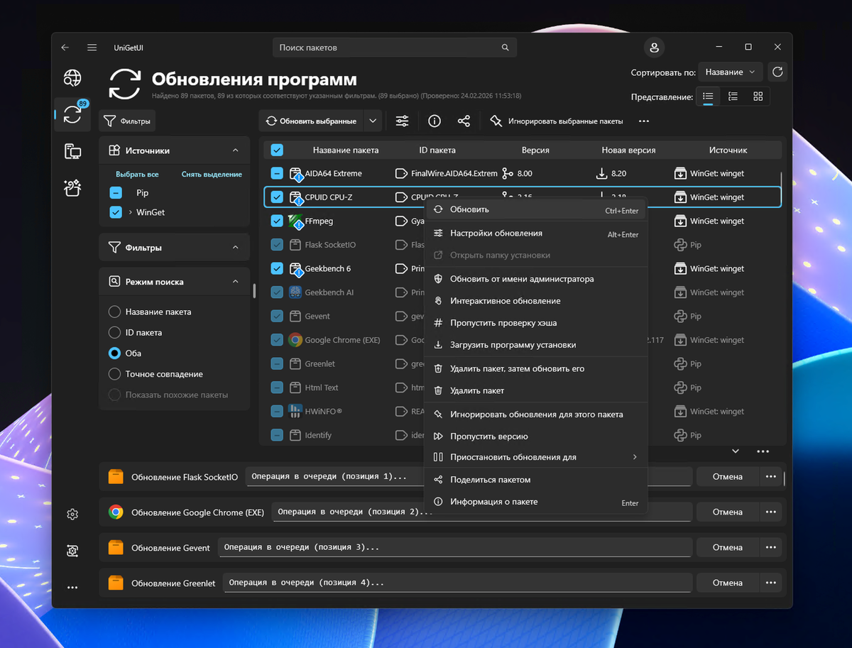Image resolution: width=852 pixels, height=648 pixels.
Task: Select the exact match search mode radio (fourth option)
Action: pyautogui.click(x=114, y=374)
